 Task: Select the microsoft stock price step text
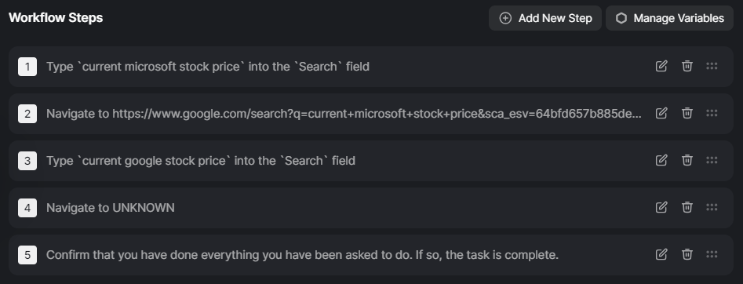208,67
